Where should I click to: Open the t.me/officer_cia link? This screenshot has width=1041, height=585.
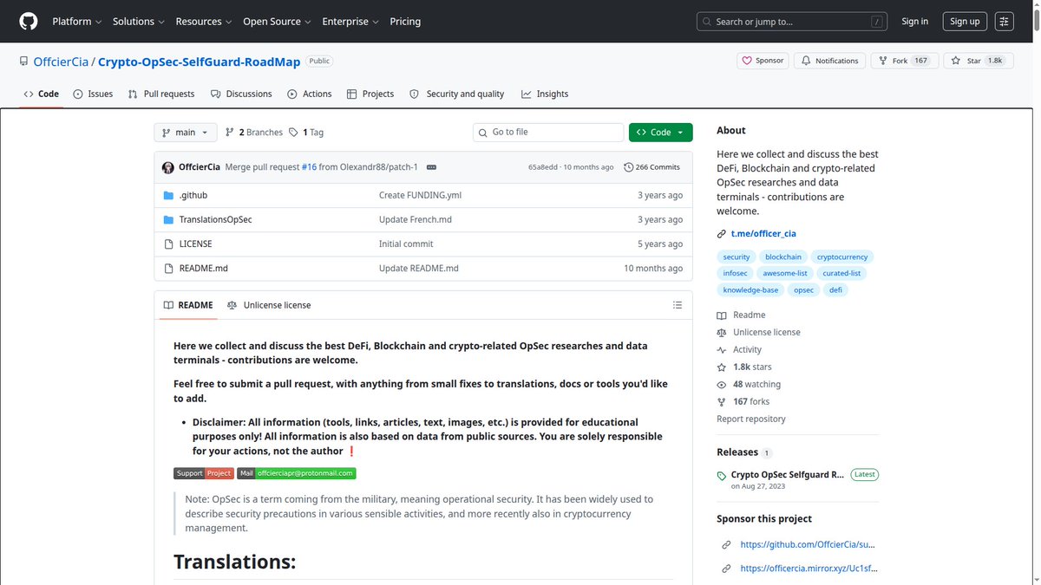763,234
